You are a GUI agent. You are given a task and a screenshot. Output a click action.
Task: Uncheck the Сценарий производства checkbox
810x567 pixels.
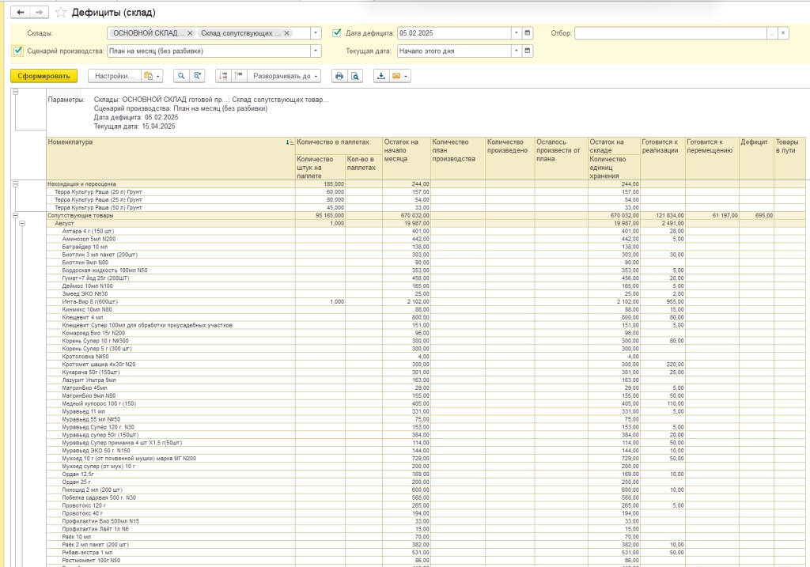click(18, 51)
